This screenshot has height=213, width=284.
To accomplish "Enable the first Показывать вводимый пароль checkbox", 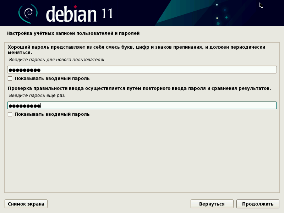I will click(x=10, y=78).
